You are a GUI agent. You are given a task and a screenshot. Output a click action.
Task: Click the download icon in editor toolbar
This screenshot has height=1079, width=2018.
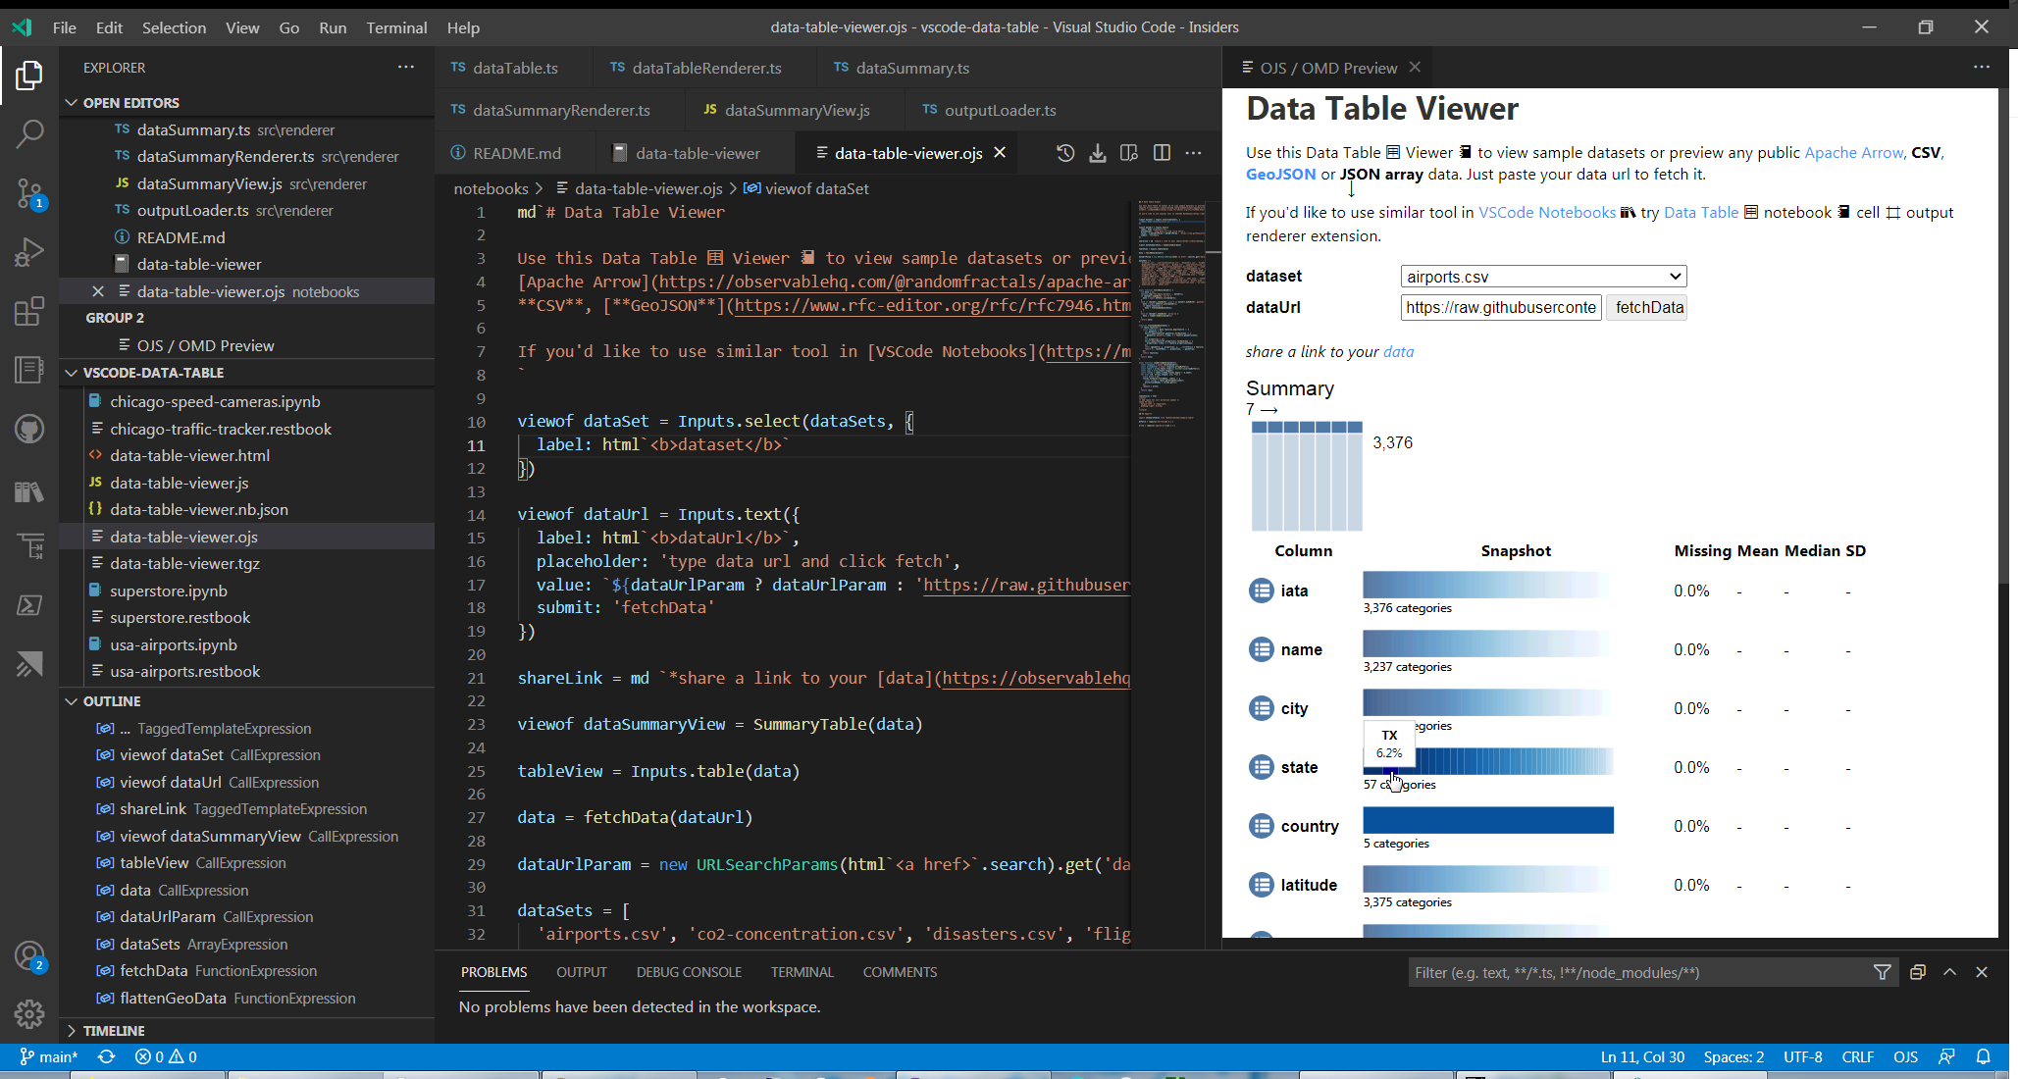[x=1098, y=153]
